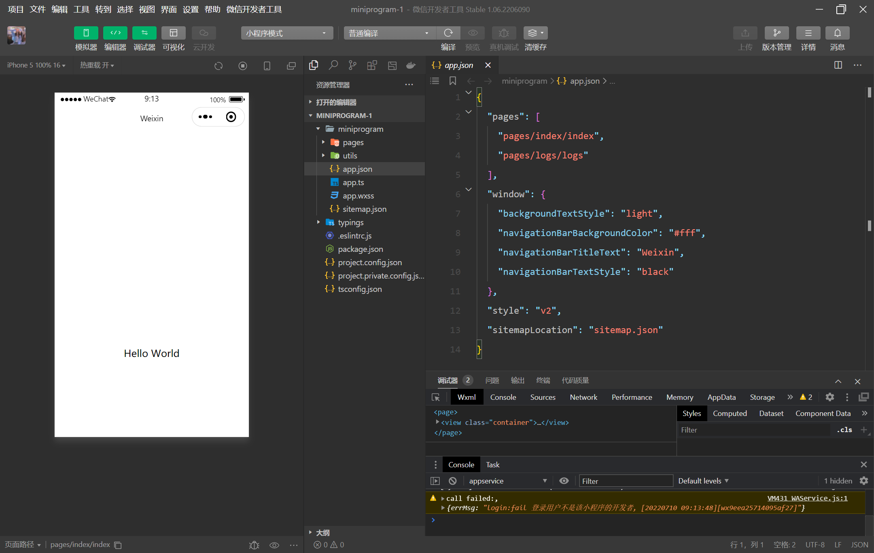
Task: Open the 消息 notifications bell
Action: click(837, 33)
